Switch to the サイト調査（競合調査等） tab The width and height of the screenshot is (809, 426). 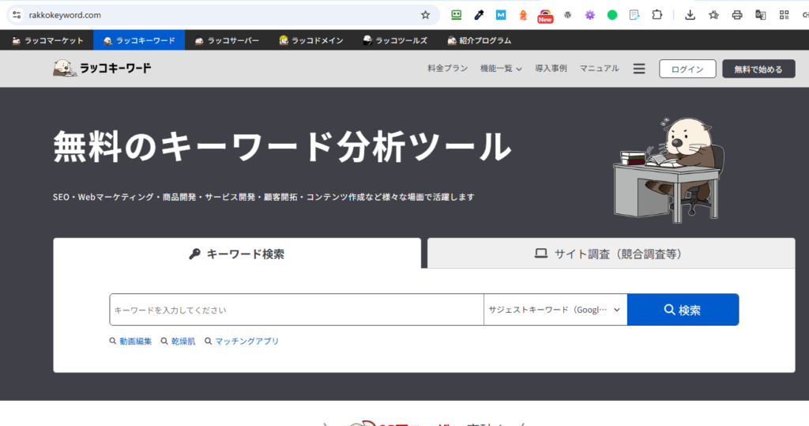point(611,254)
